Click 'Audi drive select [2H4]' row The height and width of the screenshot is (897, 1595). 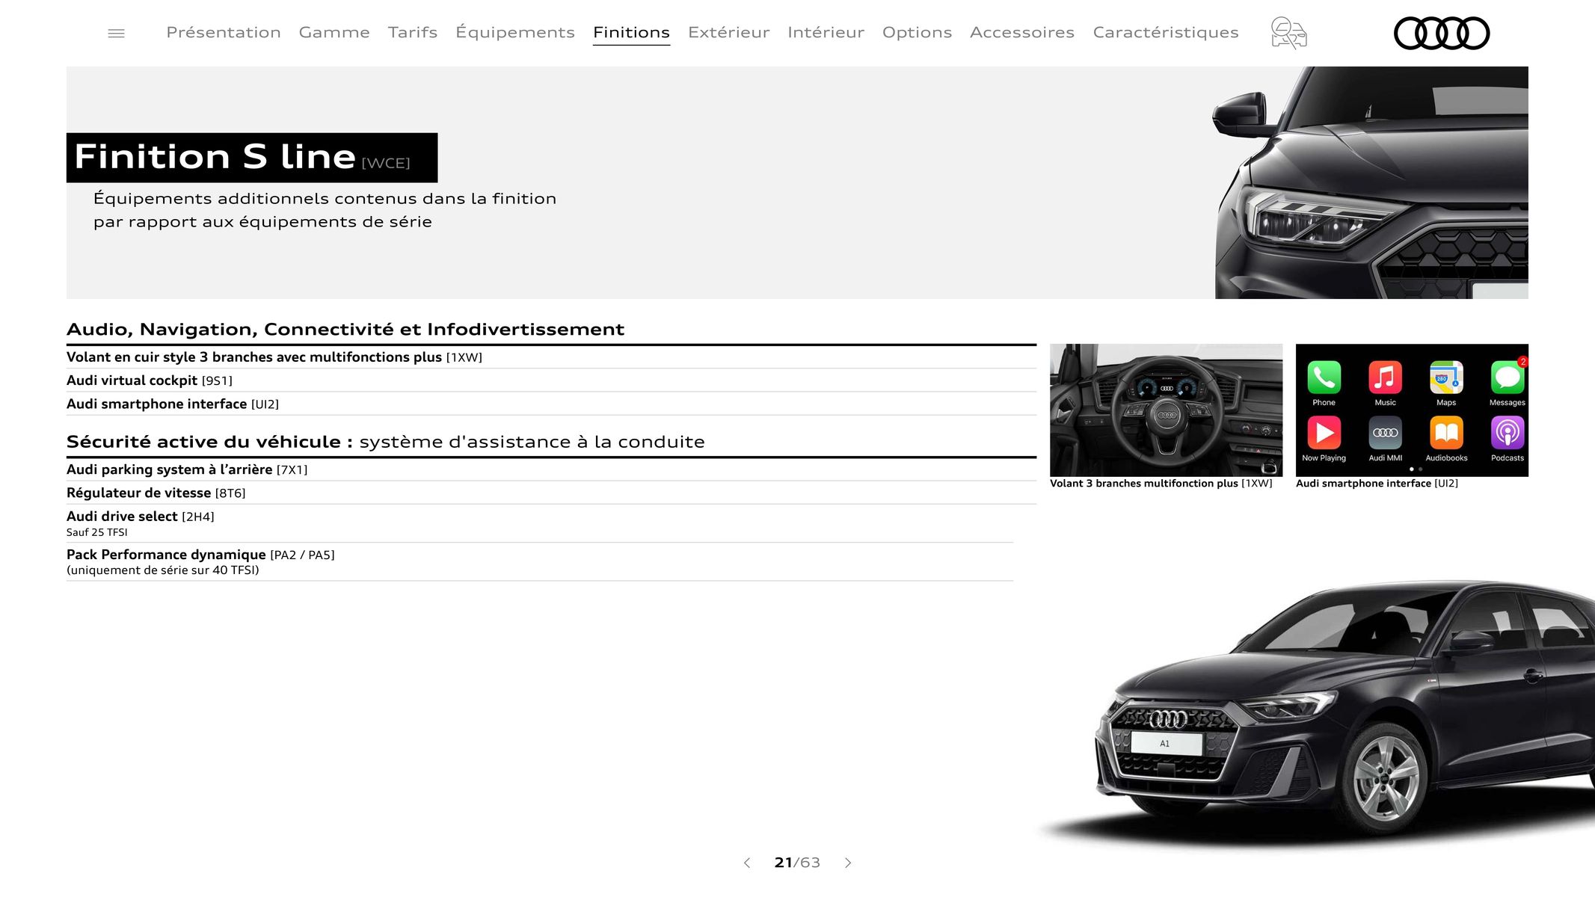pyautogui.click(x=540, y=523)
